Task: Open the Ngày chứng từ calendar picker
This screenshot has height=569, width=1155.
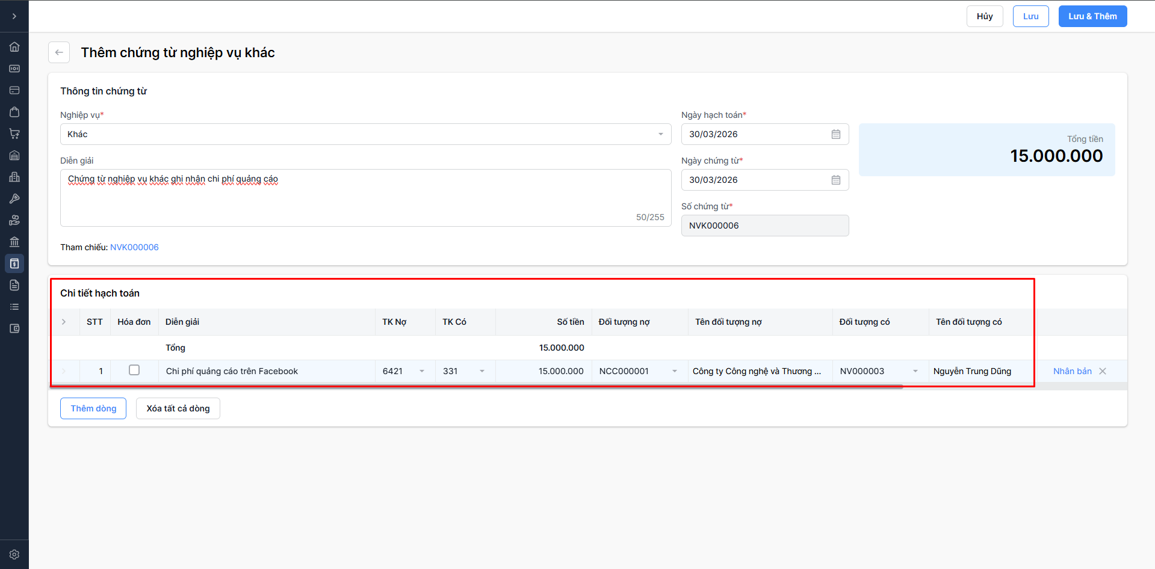Action: [x=835, y=180]
